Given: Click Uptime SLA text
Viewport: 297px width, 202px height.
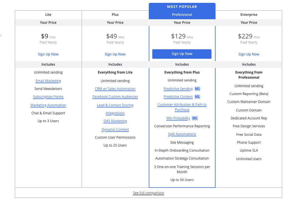Looking at the screenshot, I should 249,151.
